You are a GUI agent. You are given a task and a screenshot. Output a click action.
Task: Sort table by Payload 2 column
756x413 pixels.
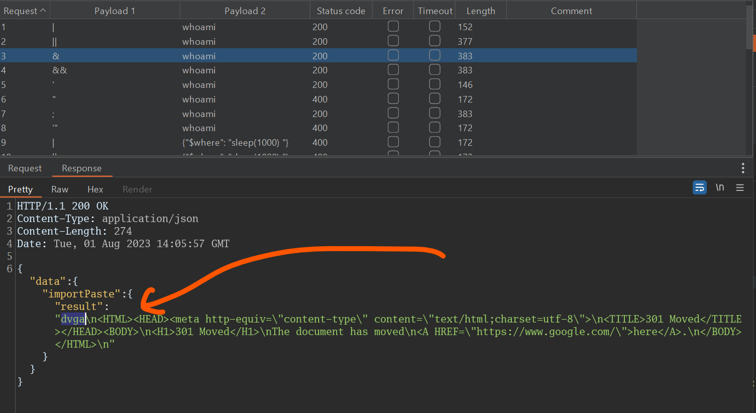click(x=245, y=11)
